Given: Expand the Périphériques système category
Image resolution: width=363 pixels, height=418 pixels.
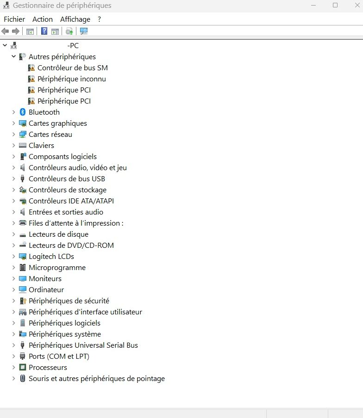Looking at the screenshot, I should (x=13, y=334).
